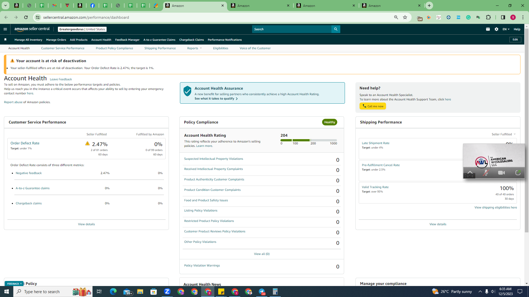Image resolution: width=529 pixels, height=297 pixels.
Task: Click the Windows taskbar search box
Action: [x=52, y=291]
